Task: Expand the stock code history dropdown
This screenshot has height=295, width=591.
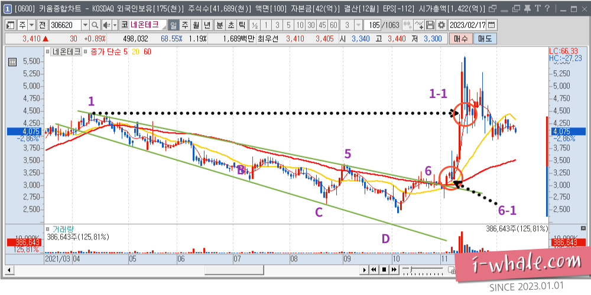Action: 86,25
